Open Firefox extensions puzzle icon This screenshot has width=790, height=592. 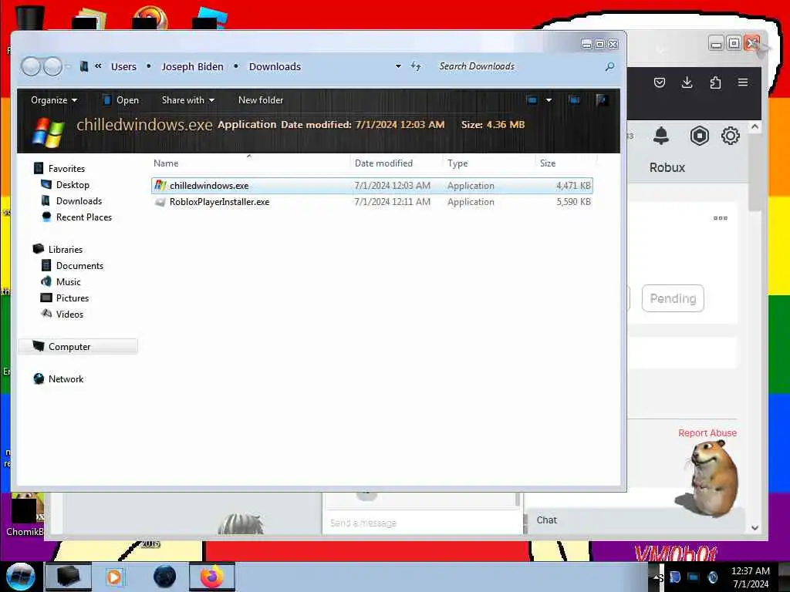tap(715, 82)
